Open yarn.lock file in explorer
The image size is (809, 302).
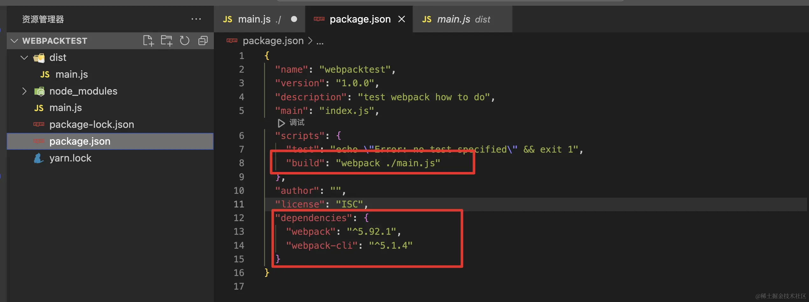click(70, 158)
